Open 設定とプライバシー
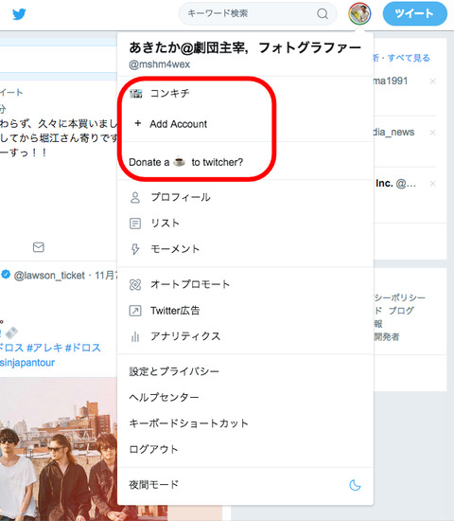Viewport: 454px width, 521px height. (x=174, y=371)
